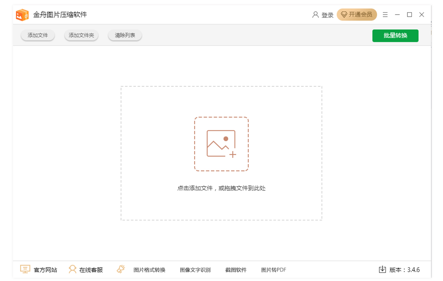Screen dimensions: 443x281
Task: Click the official website monitor icon
Action: [25, 269]
